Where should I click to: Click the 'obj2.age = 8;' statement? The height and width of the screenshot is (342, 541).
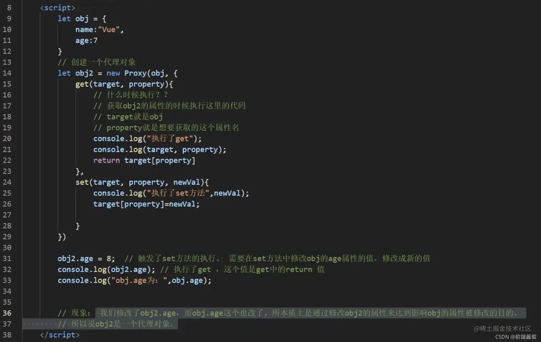coord(86,258)
